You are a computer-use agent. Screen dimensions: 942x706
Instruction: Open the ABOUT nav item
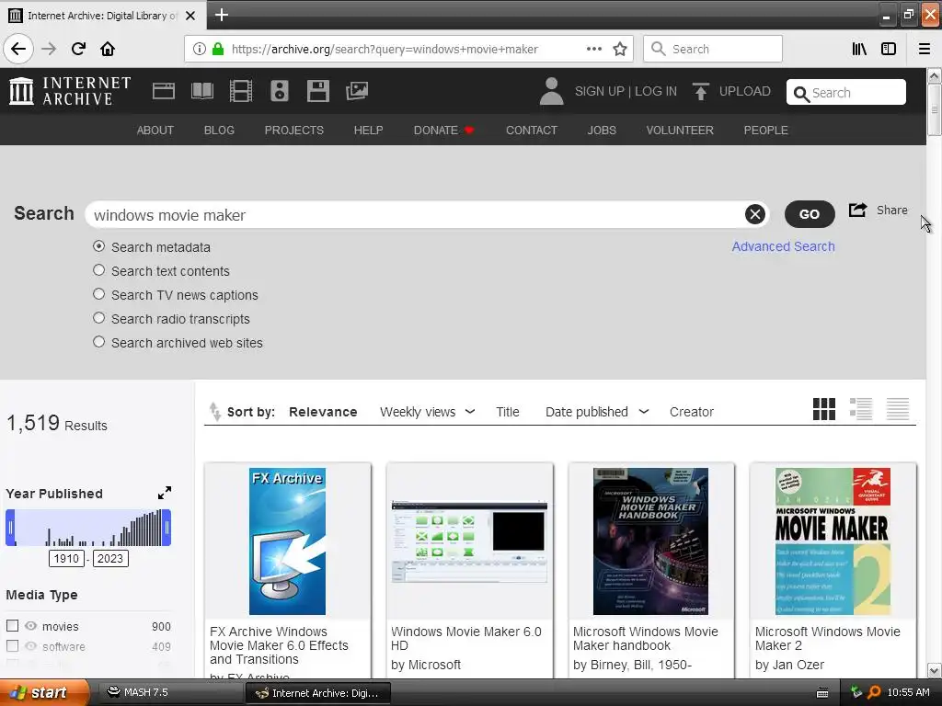155,131
